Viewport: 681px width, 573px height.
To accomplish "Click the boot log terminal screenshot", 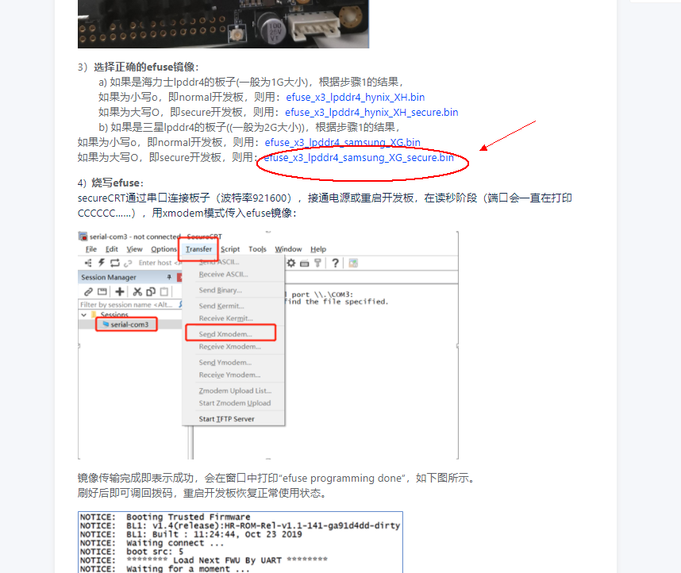I will click(240, 542).
